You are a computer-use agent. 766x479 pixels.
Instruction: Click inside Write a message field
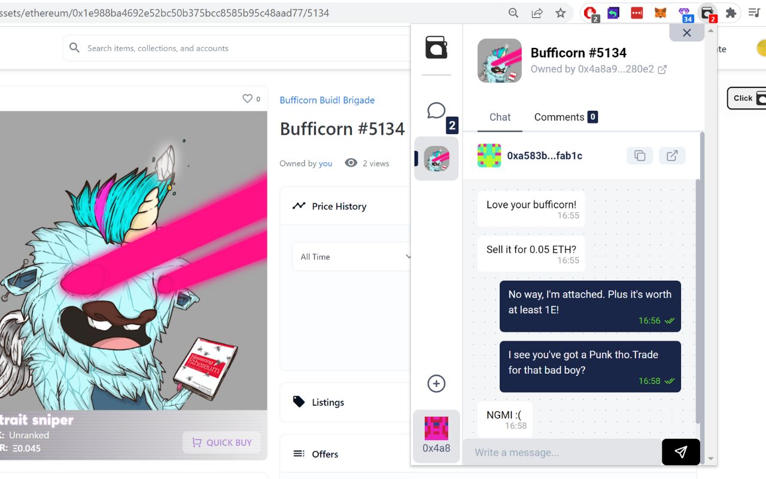(x=563, y=452)
